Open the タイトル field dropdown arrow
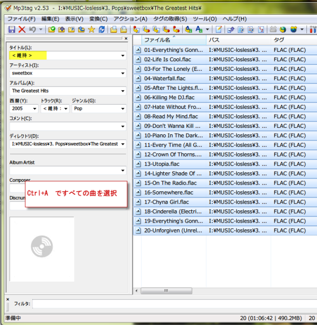Image resolution: width=317 pixels, height=325 pixels. coord(123,55)
